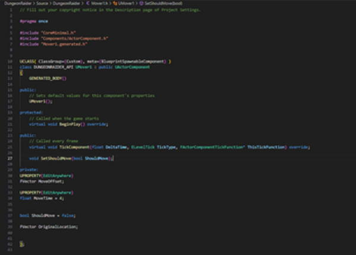The width and height of the screenshot is (356, 255).
Task: Click the UActorComponent base class name
Action: point(132,67)
